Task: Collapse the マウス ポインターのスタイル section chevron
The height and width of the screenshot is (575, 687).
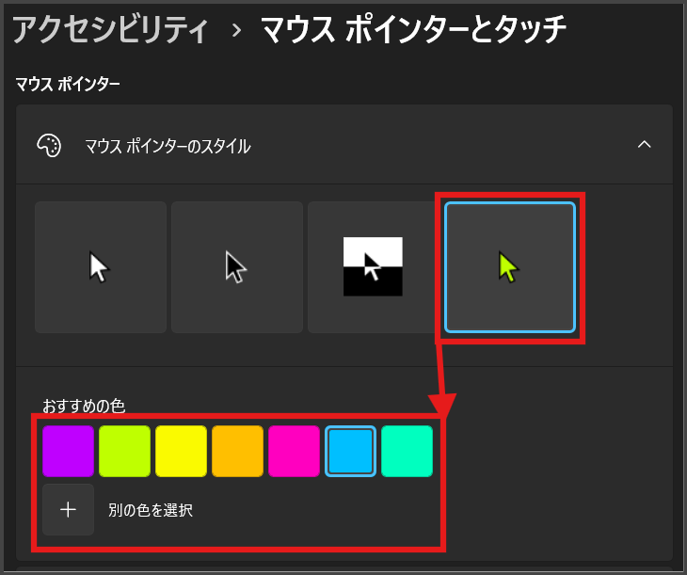Action: [644, 145]
